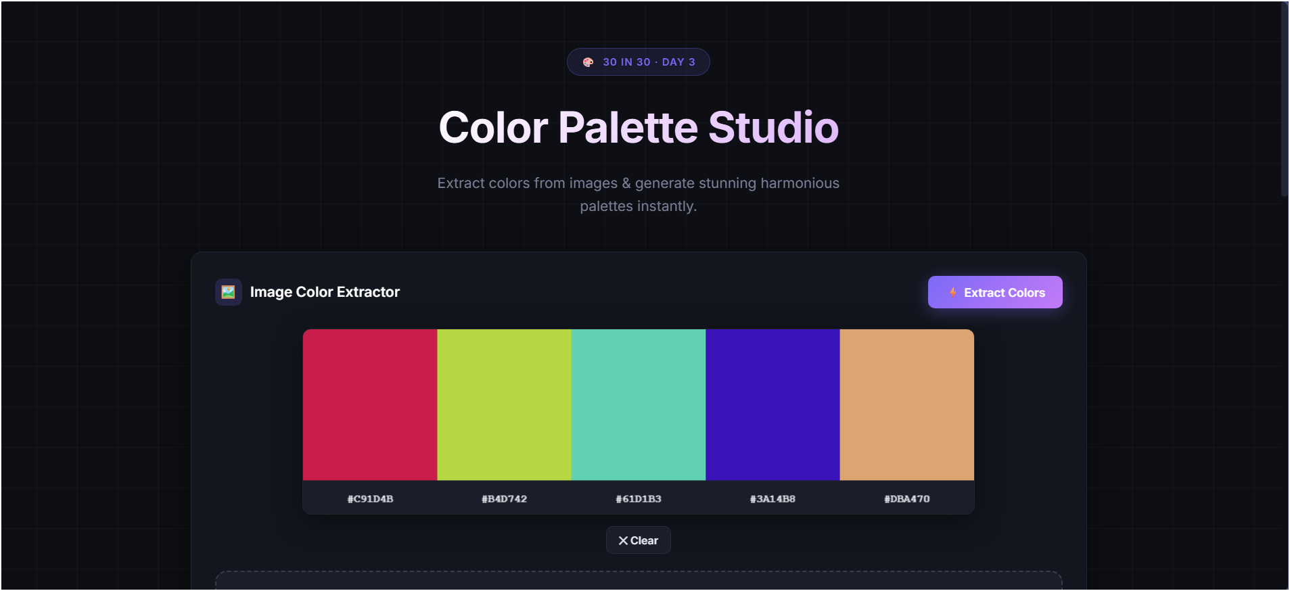
Task: Click the Image Color Extractor title
Action: click(325, 292)
